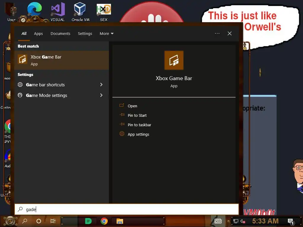The height and width of the screenshot is (227, 303).
Task: Expand the Game Mode settings chevron arrow
Action: (101, 95)
